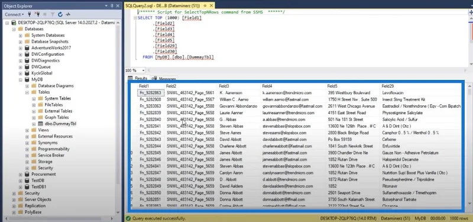Open Object Explorer window position menu arrow
The height and width of the screenshot is (222, 473).
coord(106,6)
